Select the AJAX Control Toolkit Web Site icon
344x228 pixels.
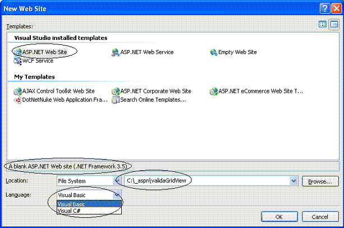point(17,92)
